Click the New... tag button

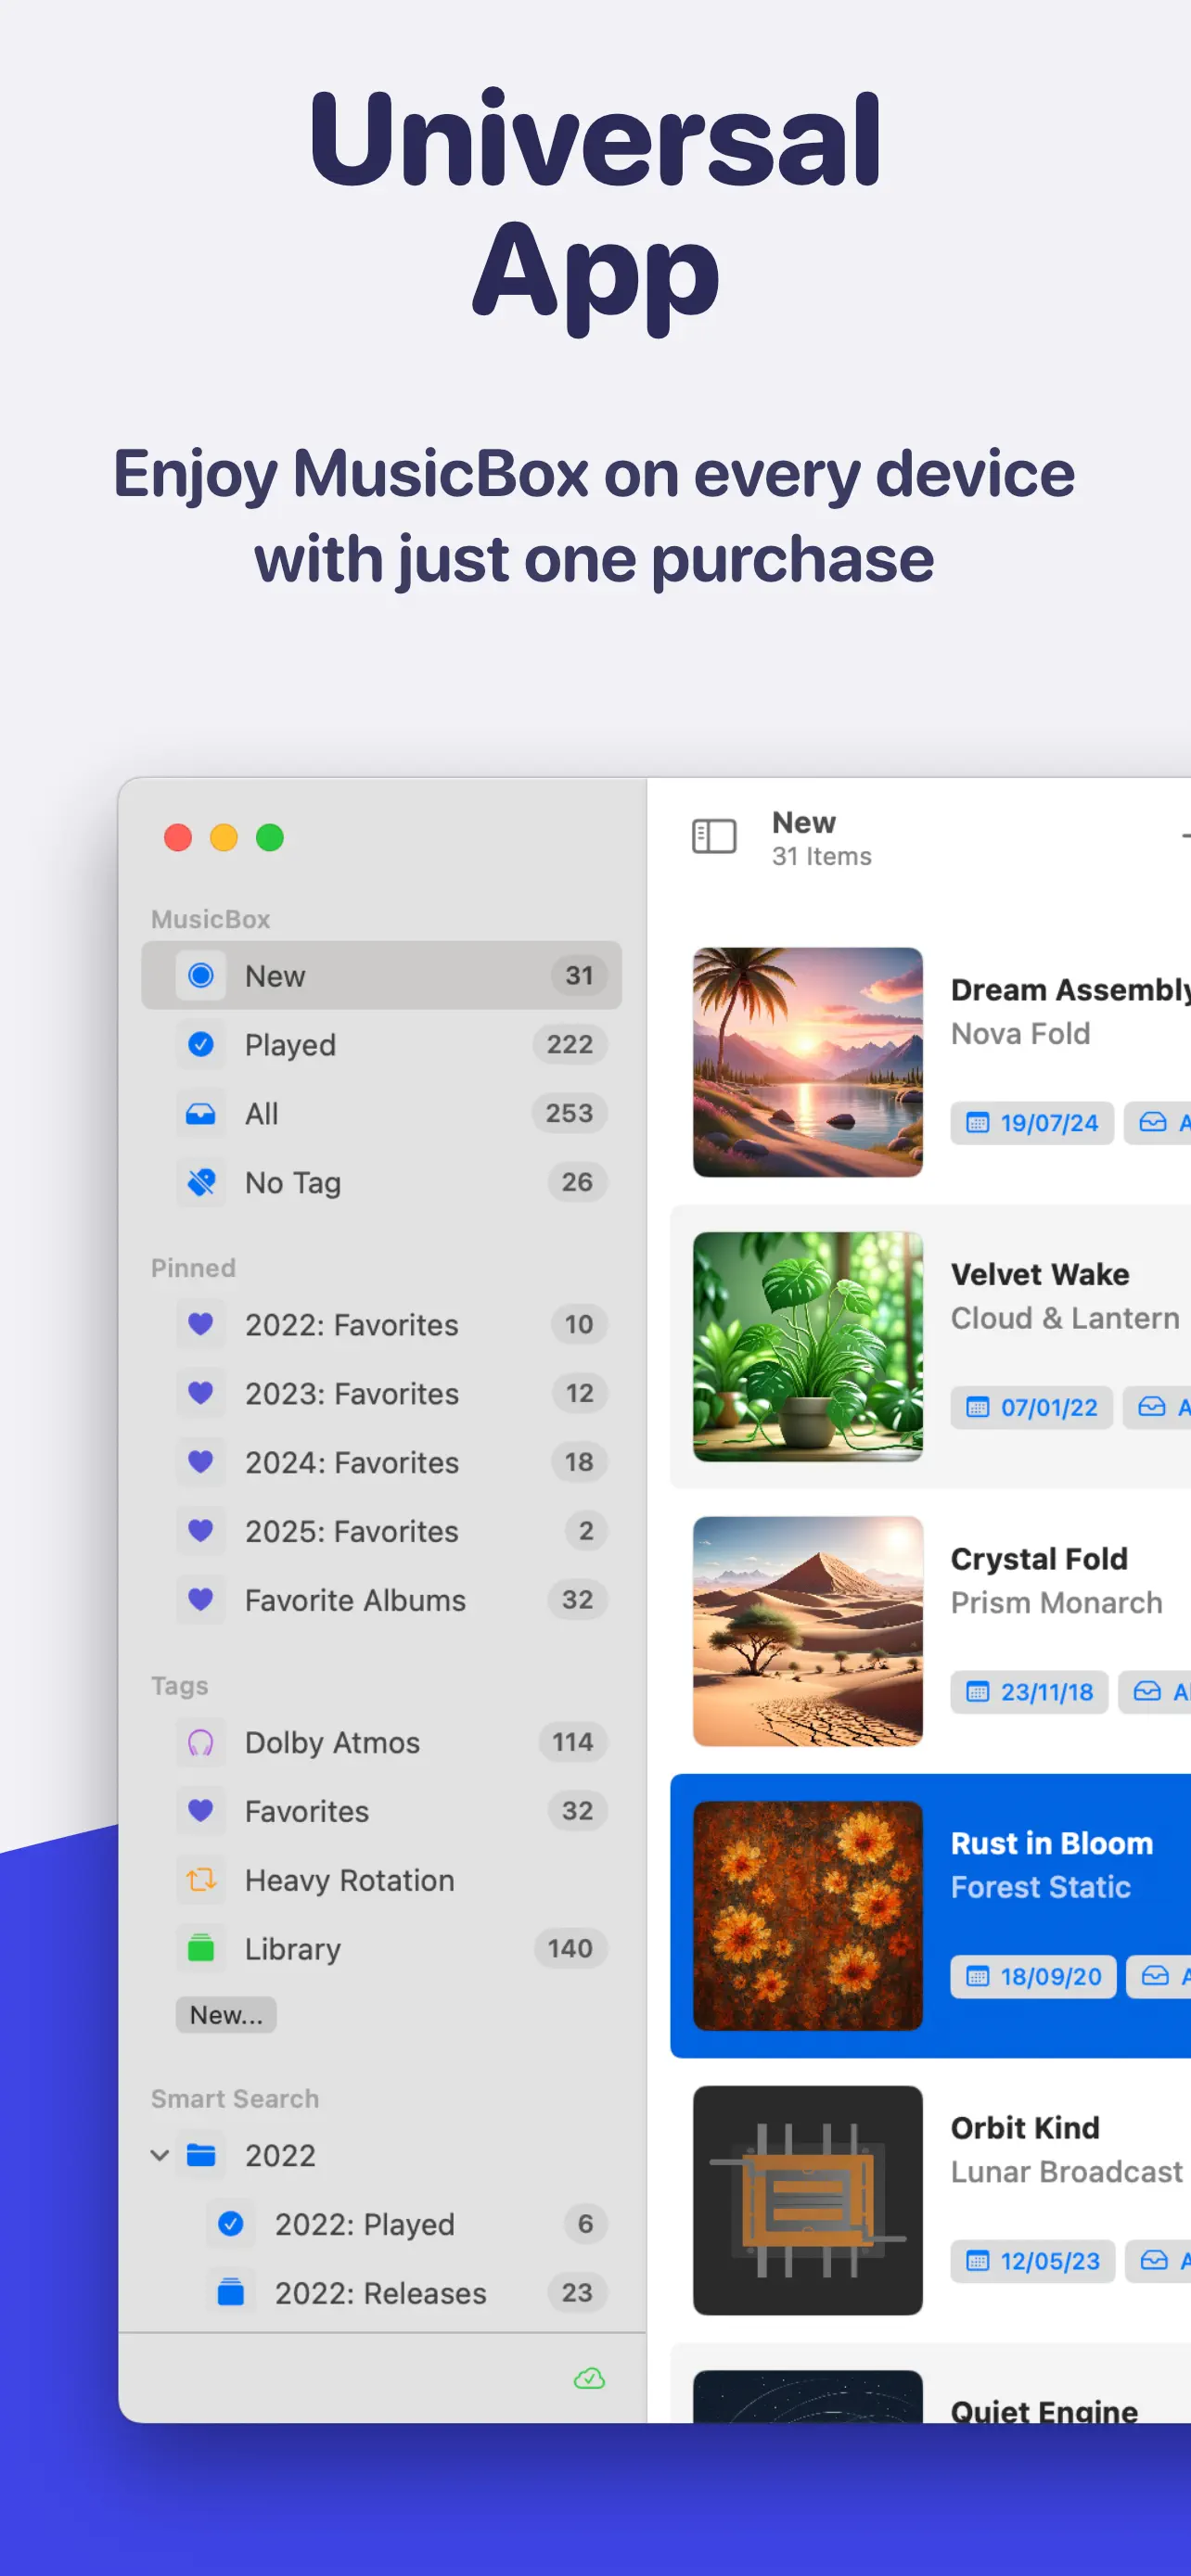pyautogui.click(x=226, y=2014)
